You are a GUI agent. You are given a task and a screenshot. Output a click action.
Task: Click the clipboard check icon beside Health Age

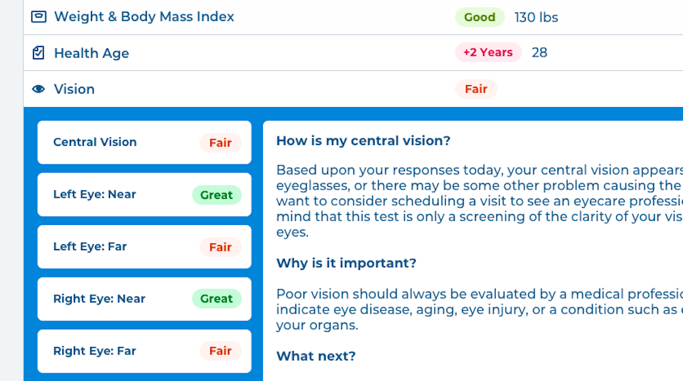pos(38,53)
